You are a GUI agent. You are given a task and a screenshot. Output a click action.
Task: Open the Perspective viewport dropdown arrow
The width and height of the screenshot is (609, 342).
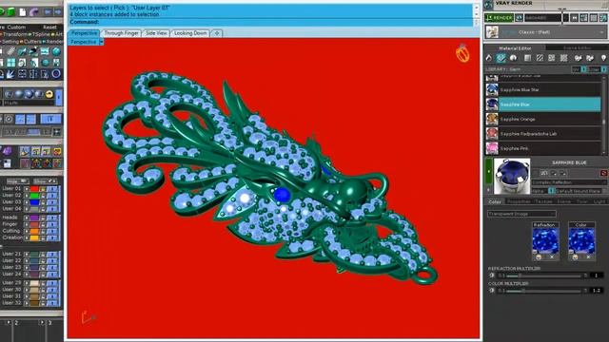click(102, 42)
